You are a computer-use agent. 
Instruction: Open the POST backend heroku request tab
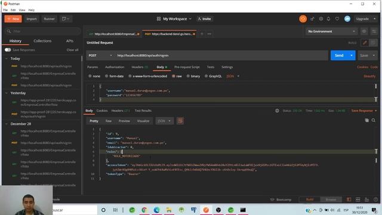point(170,34)
